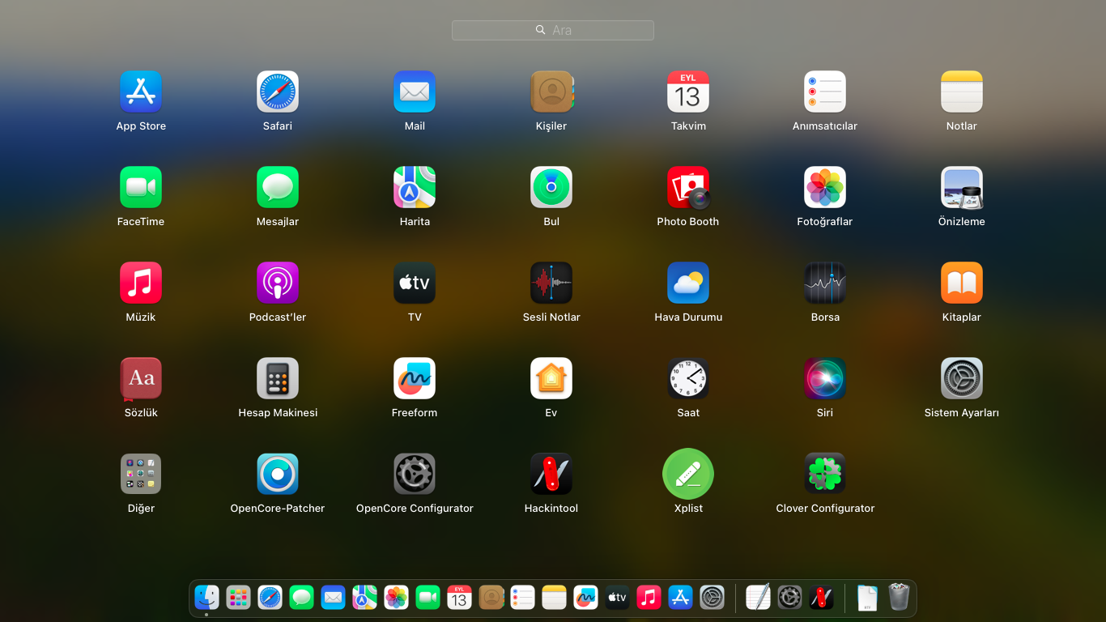This screenshot has height=622, width=1106.
Task: Open Hackintool from Launchpad
Action: click(551, 475)
